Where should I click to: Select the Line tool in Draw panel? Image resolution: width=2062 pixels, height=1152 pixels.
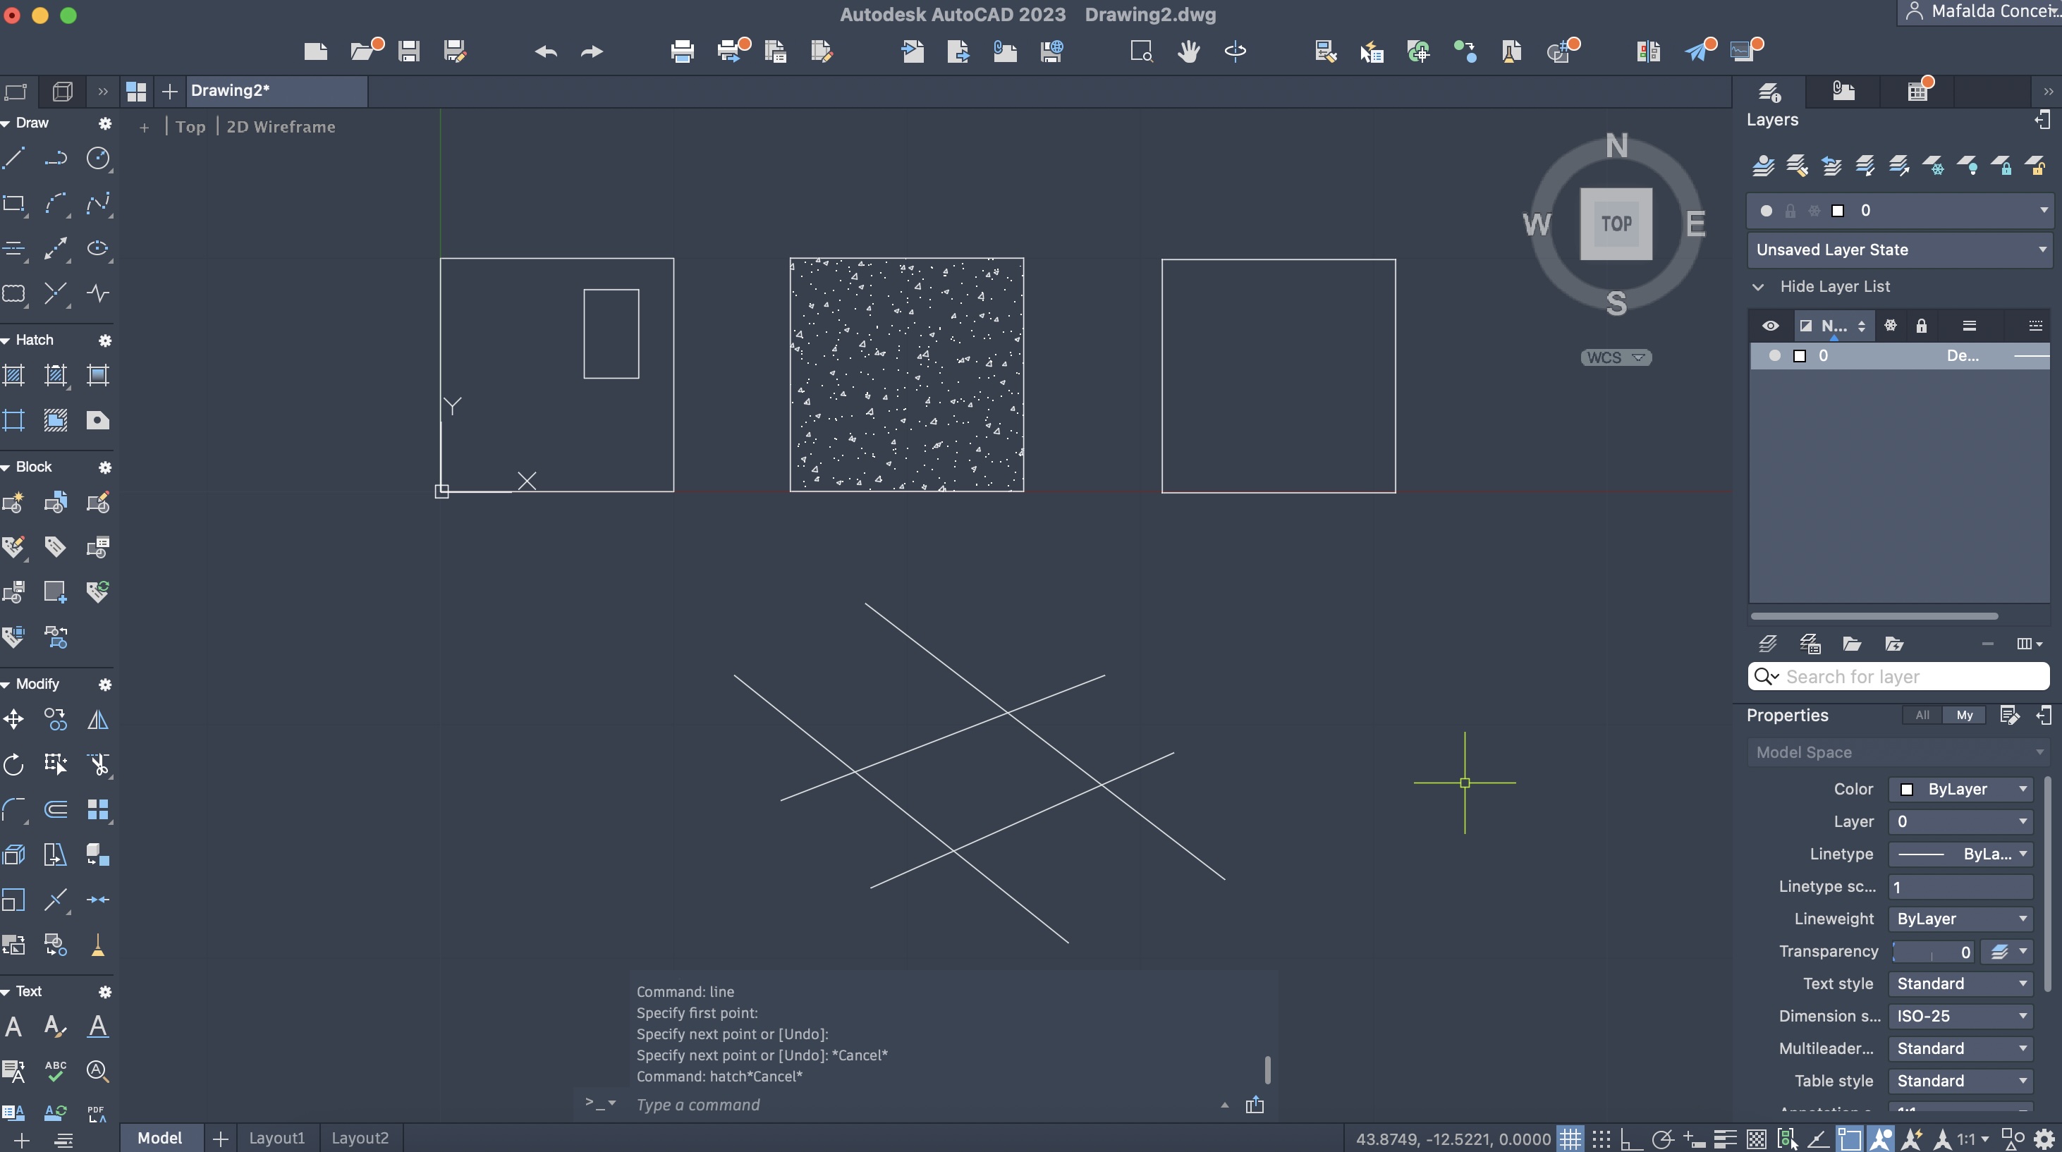click(14, 159)
